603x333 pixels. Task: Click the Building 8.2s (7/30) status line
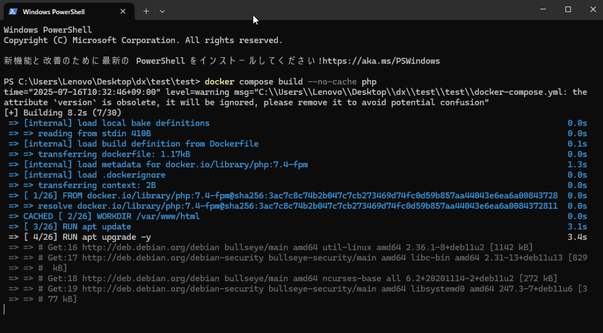point(62,113)
